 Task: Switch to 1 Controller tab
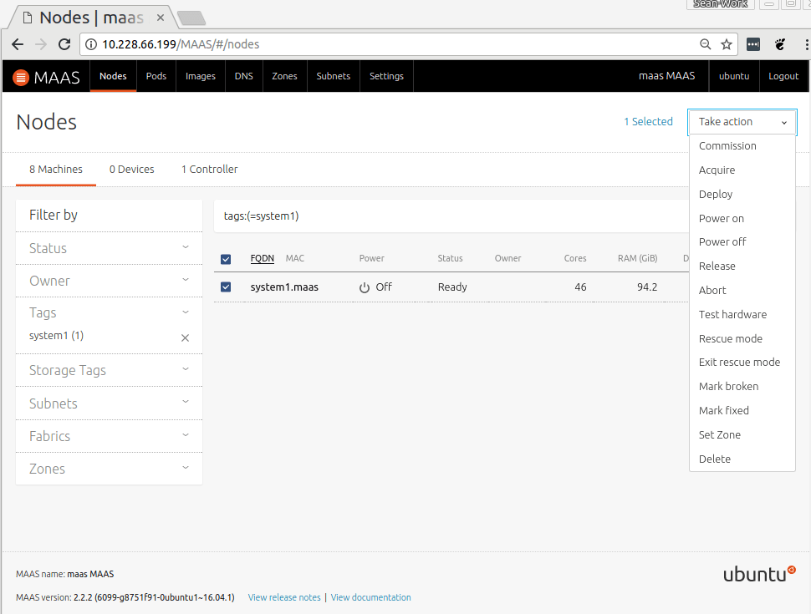(210, 170)
